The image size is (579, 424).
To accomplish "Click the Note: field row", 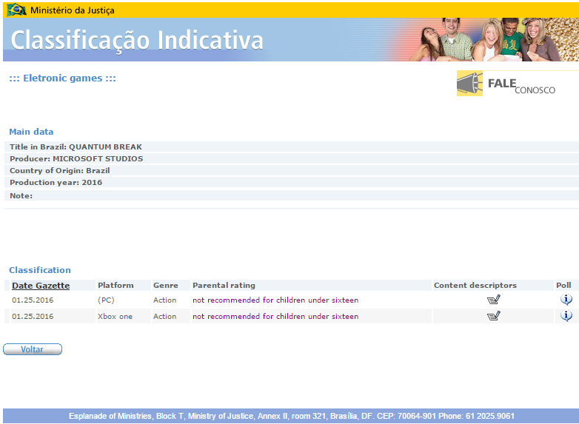I will click(292, 195).
